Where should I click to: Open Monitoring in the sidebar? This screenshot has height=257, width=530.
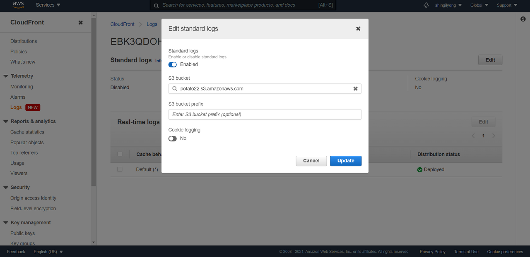[22, 87]
